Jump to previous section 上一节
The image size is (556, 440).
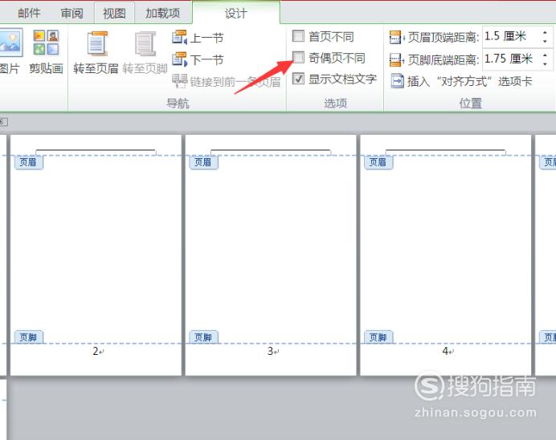198,38
